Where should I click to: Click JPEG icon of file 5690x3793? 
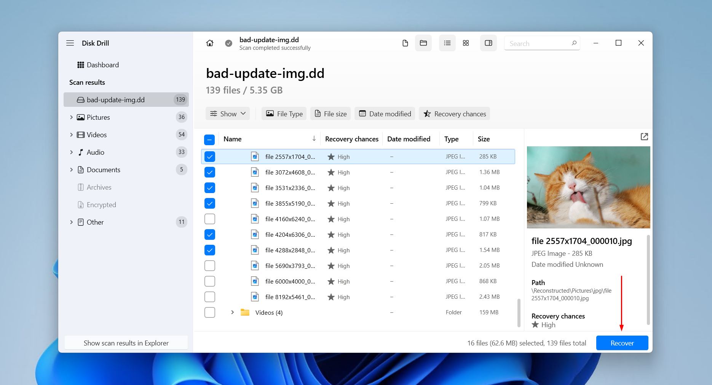[255, 266]
